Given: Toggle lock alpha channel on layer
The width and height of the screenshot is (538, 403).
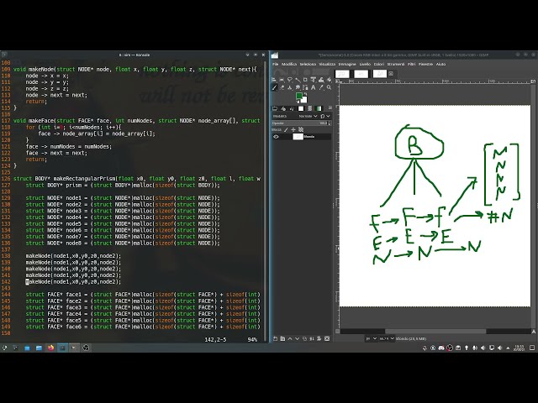Looking at the screenshot, I should pos(301,129).
